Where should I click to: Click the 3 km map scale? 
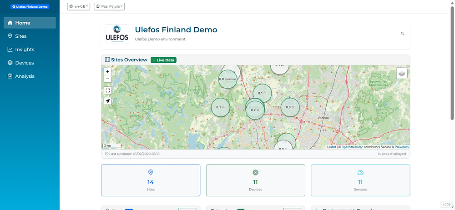[112, 145]
